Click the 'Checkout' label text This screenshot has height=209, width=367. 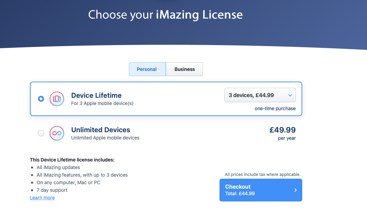pyautogui.click(x=238, y=187)
